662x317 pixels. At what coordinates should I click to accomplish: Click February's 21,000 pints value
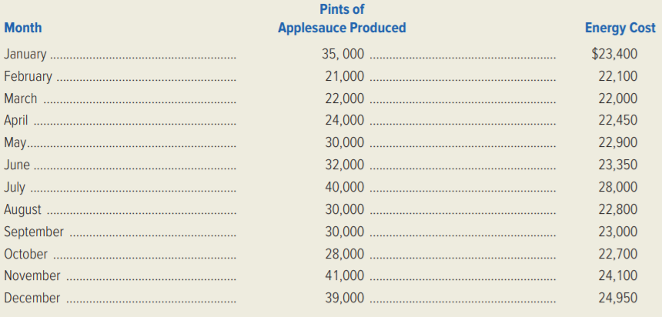coord(345,76)
